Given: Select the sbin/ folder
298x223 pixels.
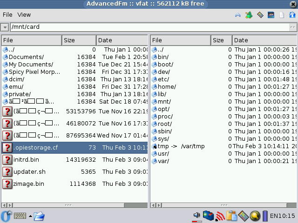Looking at the screenshot, I should click(223, 131).
